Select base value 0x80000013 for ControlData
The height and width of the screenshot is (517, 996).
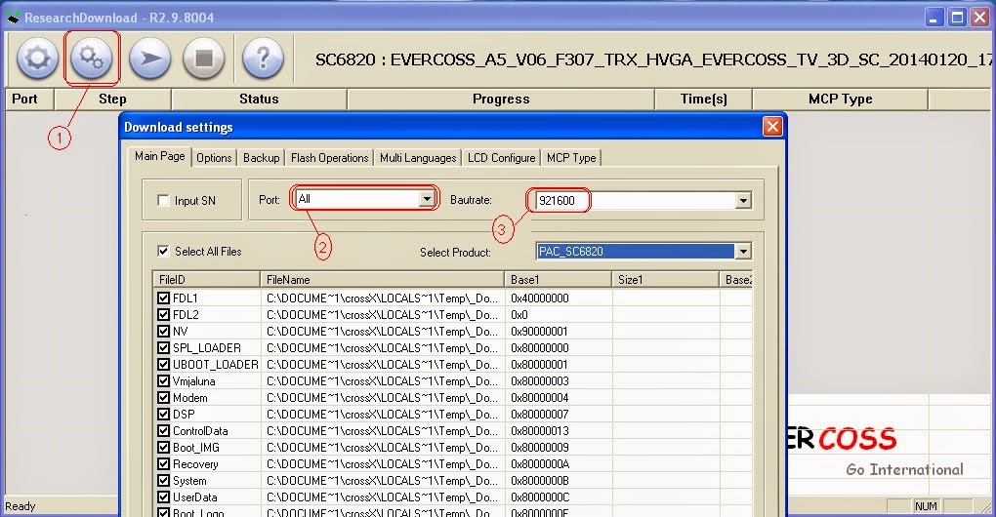click(540, 431)
